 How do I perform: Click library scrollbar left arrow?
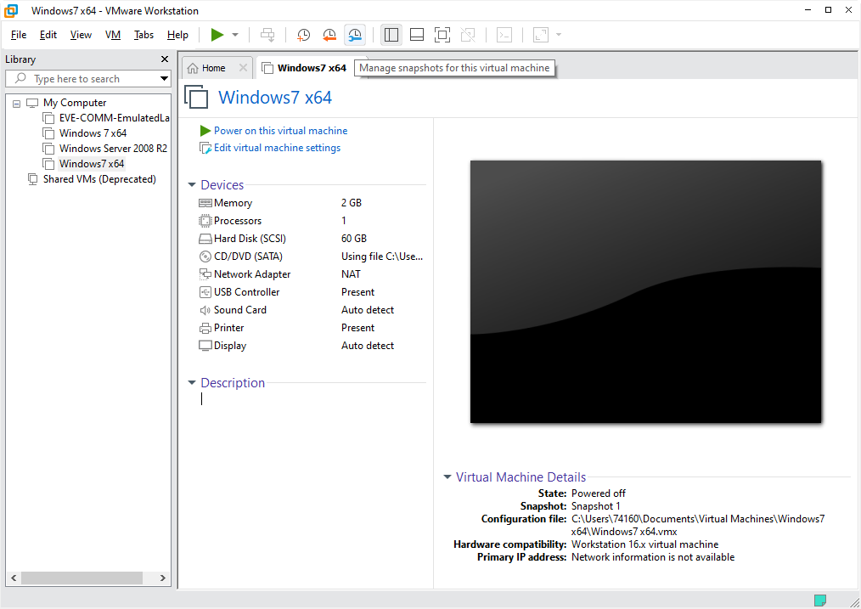coord(14,578)
